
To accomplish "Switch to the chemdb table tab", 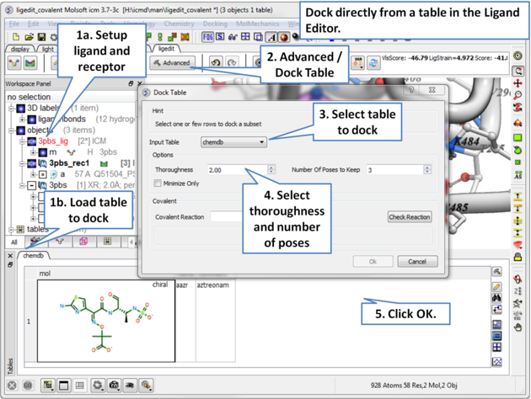I will pos(33,255).
